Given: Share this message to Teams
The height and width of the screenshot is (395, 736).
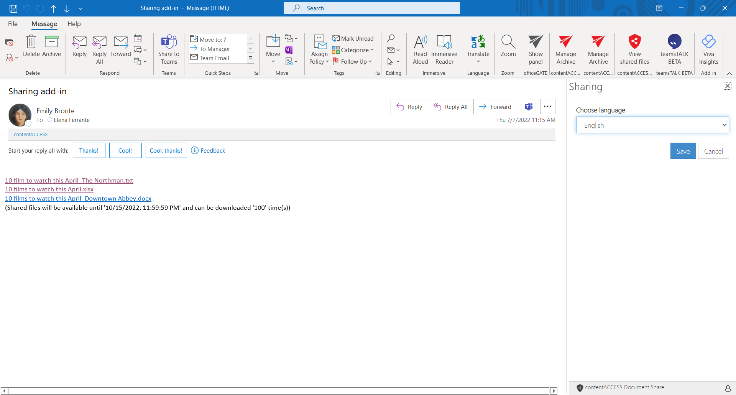Looking at the screenshot, I should pos(169,50).
